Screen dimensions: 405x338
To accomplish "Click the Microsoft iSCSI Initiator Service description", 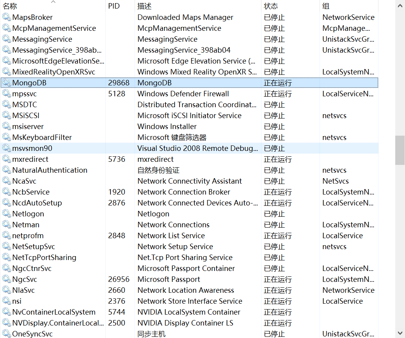I will tap(189, 115).
